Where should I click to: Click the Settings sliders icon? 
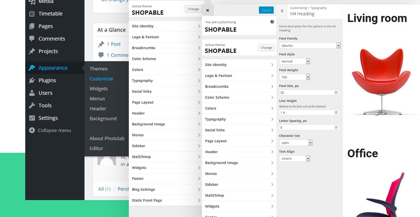[x=32, y=118]
